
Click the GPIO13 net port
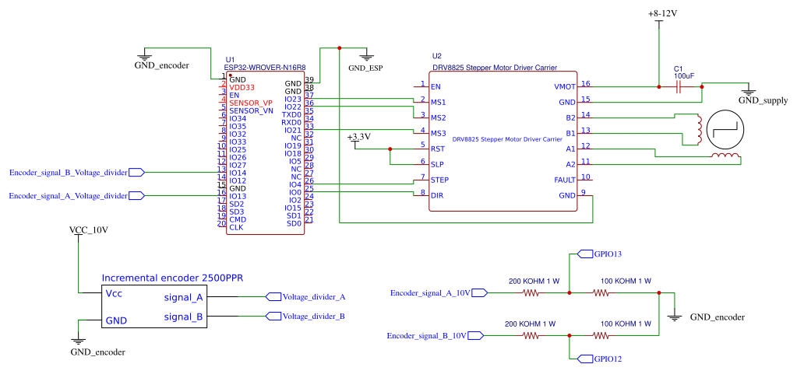(x=586, y=254)
